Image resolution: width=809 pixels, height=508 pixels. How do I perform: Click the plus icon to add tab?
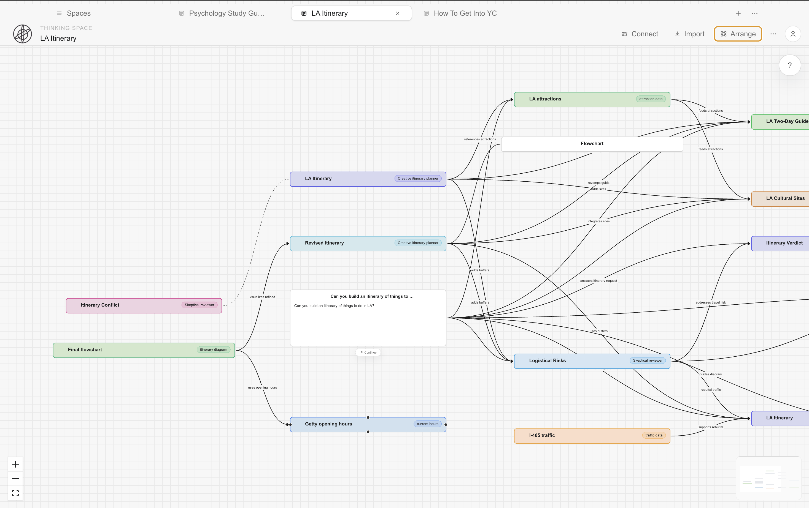pos(738,13)
